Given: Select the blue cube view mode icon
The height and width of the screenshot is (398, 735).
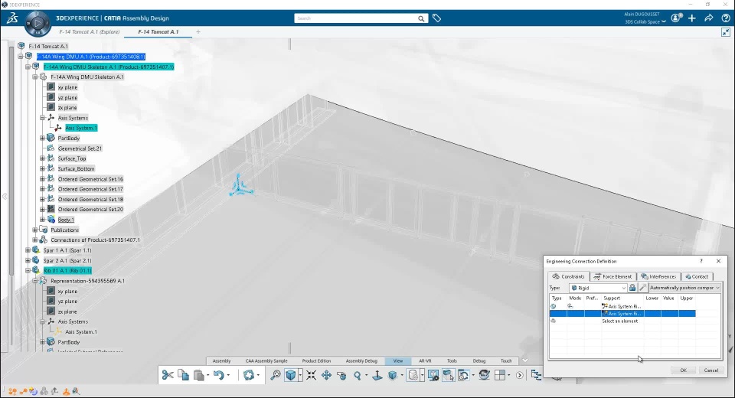Looking at the screenshot, I should pos(291,375).
